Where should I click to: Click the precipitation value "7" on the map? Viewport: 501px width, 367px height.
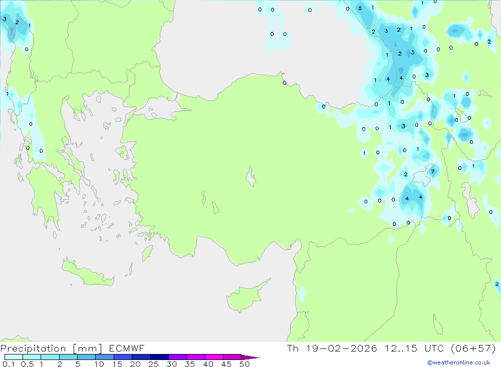click(x=432, y=172)
